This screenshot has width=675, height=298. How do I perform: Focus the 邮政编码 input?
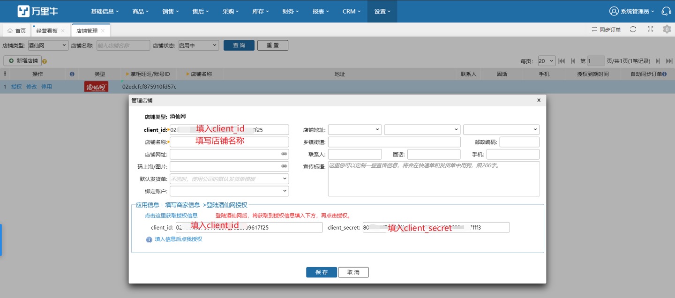pyautogui.click(x=519, y=142)
